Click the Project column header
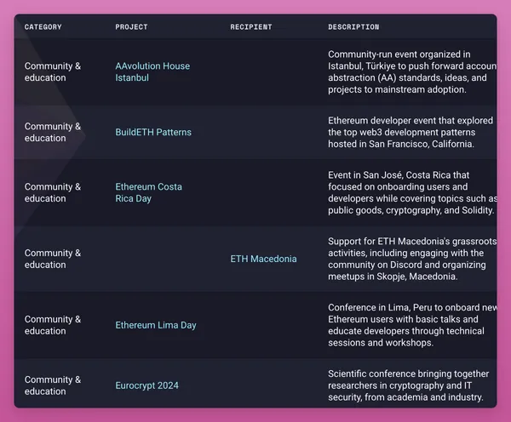Screen dimensions: 511x422 tap(131, 27)
